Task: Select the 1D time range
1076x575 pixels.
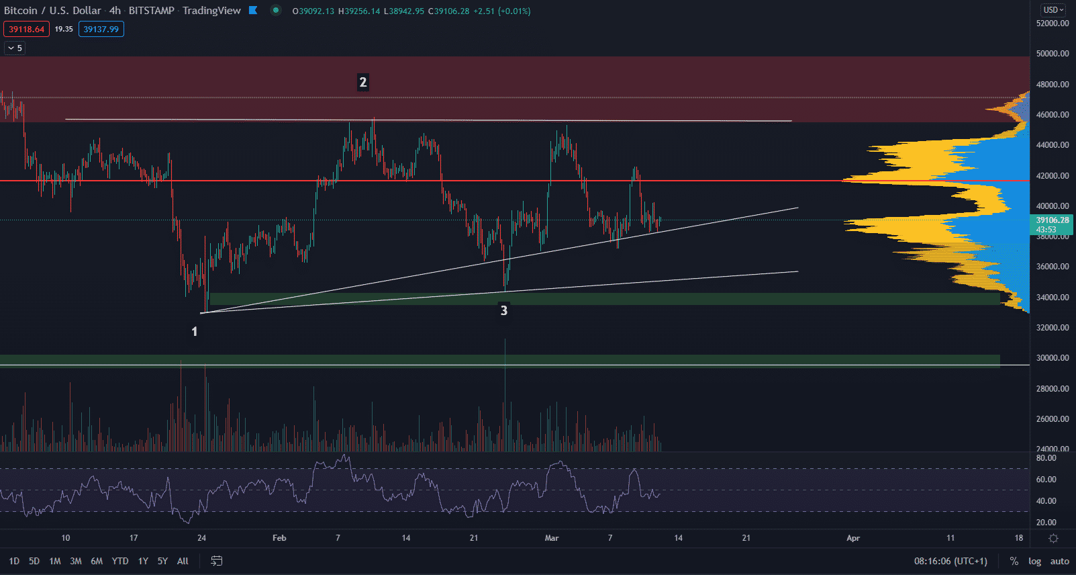Action: coord(14,561)
